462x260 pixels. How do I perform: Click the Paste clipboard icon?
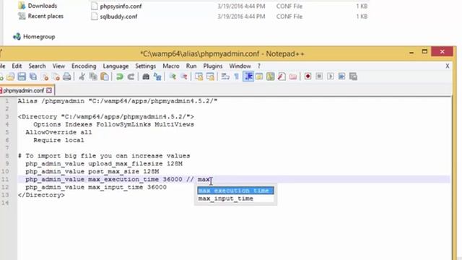105,77
